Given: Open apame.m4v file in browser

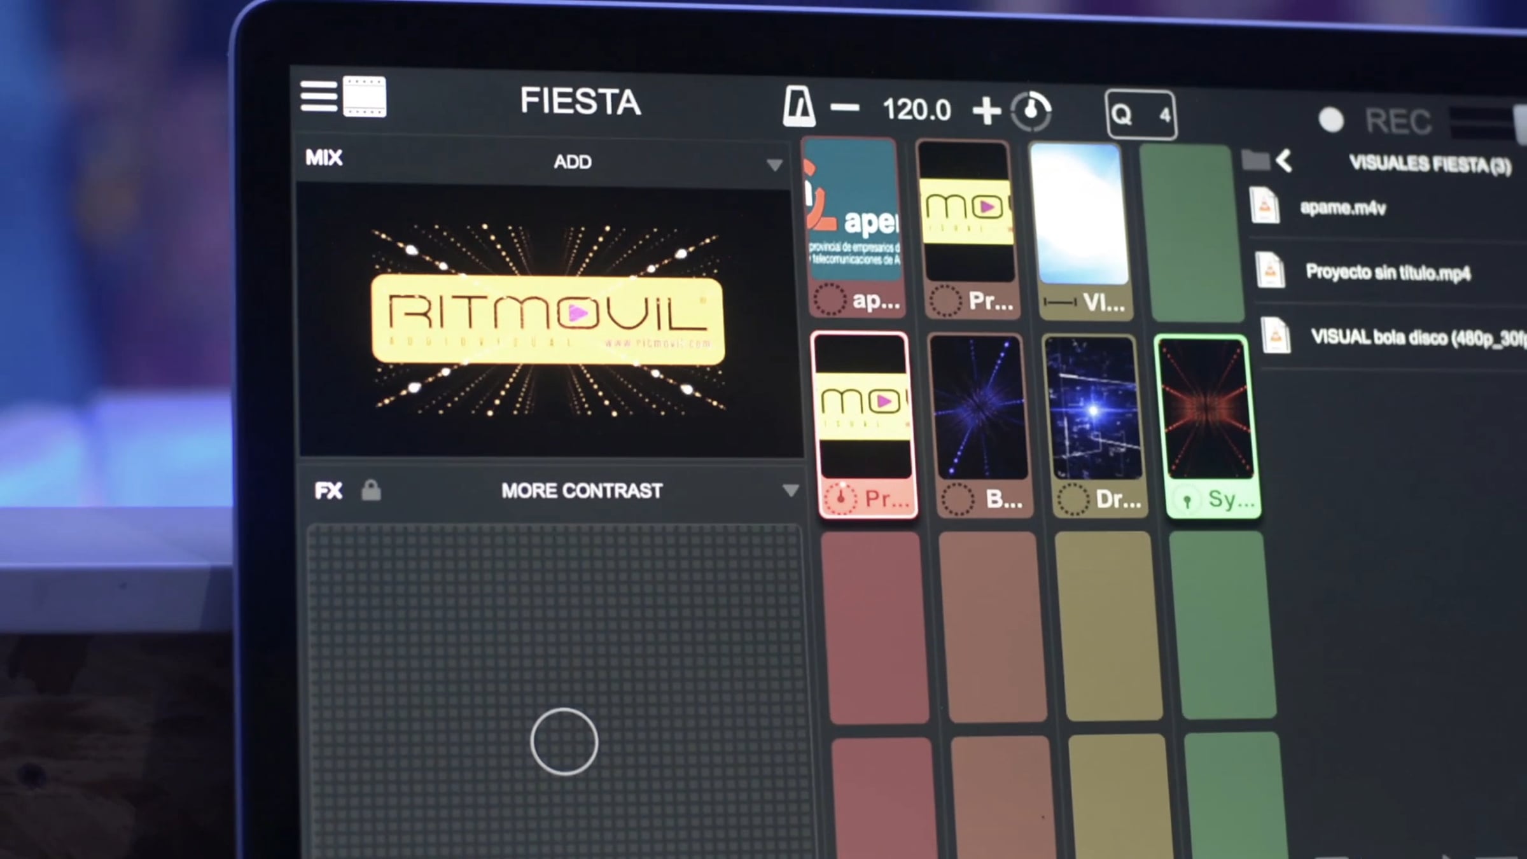Looking at the screenshot, I should click(1342, 207).
